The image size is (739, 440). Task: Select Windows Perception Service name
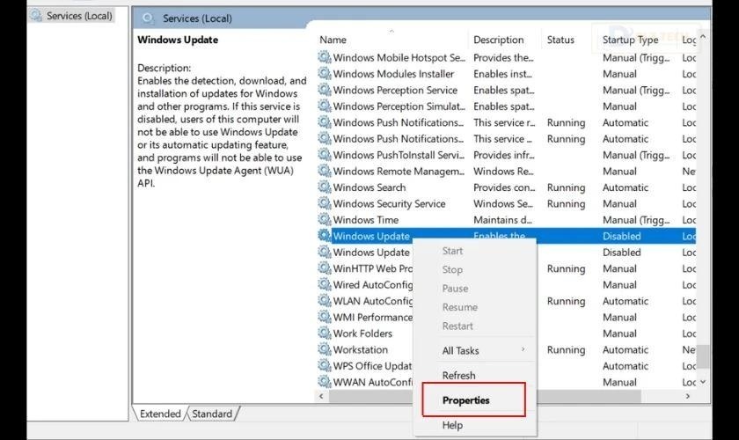395,90
